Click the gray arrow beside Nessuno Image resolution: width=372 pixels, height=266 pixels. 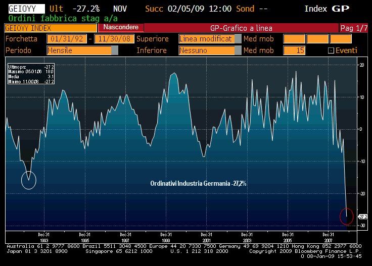[x=238, y=50]
